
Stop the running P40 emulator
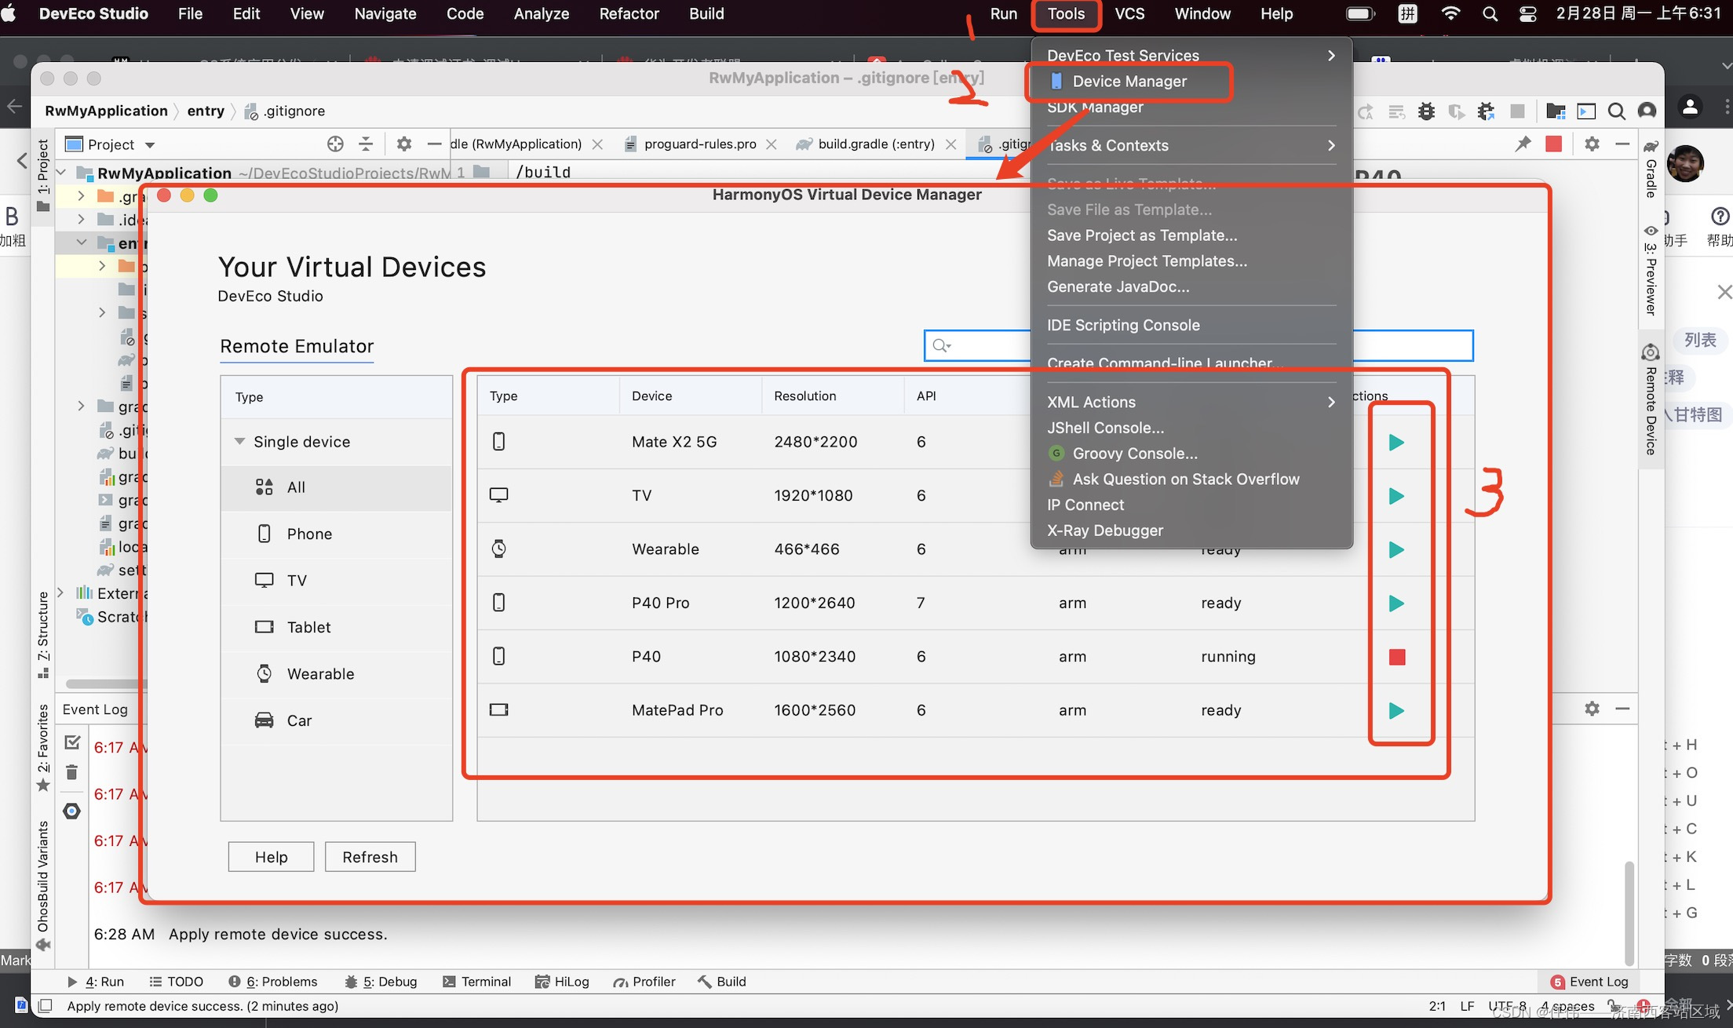pyautogui.click(x=1397, y=657)
